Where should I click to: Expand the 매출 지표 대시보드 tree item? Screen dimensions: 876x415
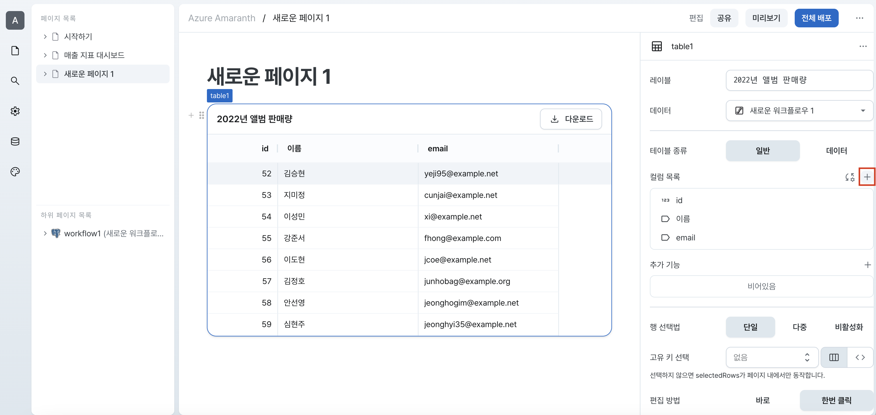pos(45,55)
